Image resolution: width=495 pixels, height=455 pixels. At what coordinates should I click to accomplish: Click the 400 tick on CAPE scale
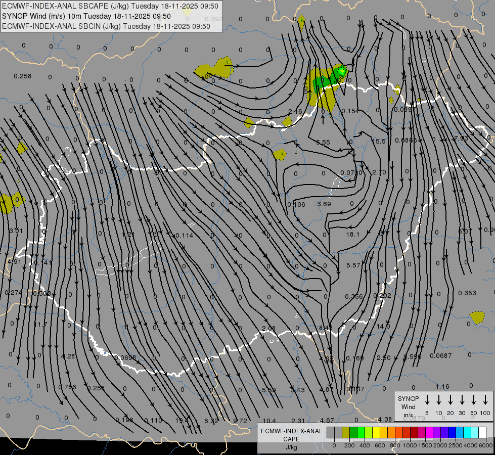tap(365, 445)
